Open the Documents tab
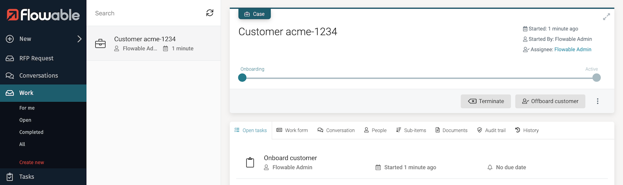The height and width of the screenshot is (185, 623). [x=451, y=130]
